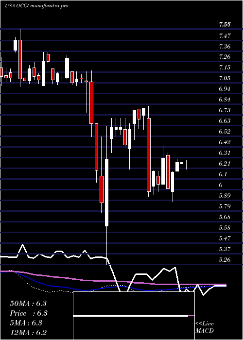Click the 5.79 price axis label
This screenshot has width=243, height=340.
coord(225,206)
